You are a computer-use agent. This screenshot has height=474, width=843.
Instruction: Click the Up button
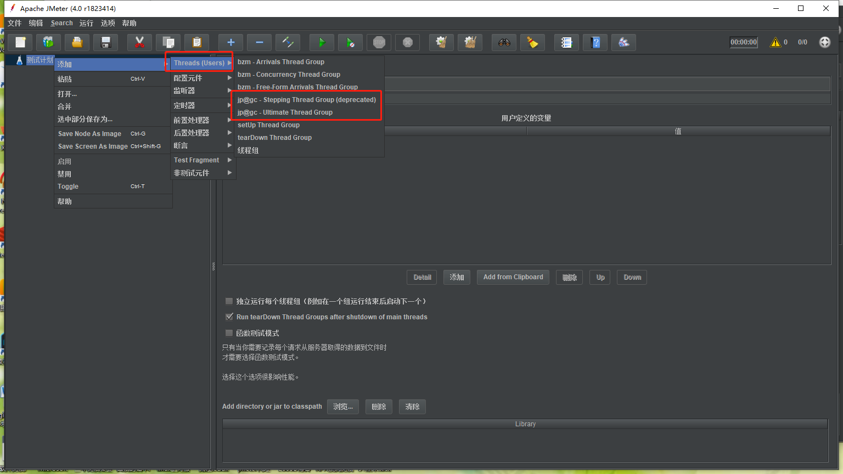pyautogui.click(x=600, y=278)
